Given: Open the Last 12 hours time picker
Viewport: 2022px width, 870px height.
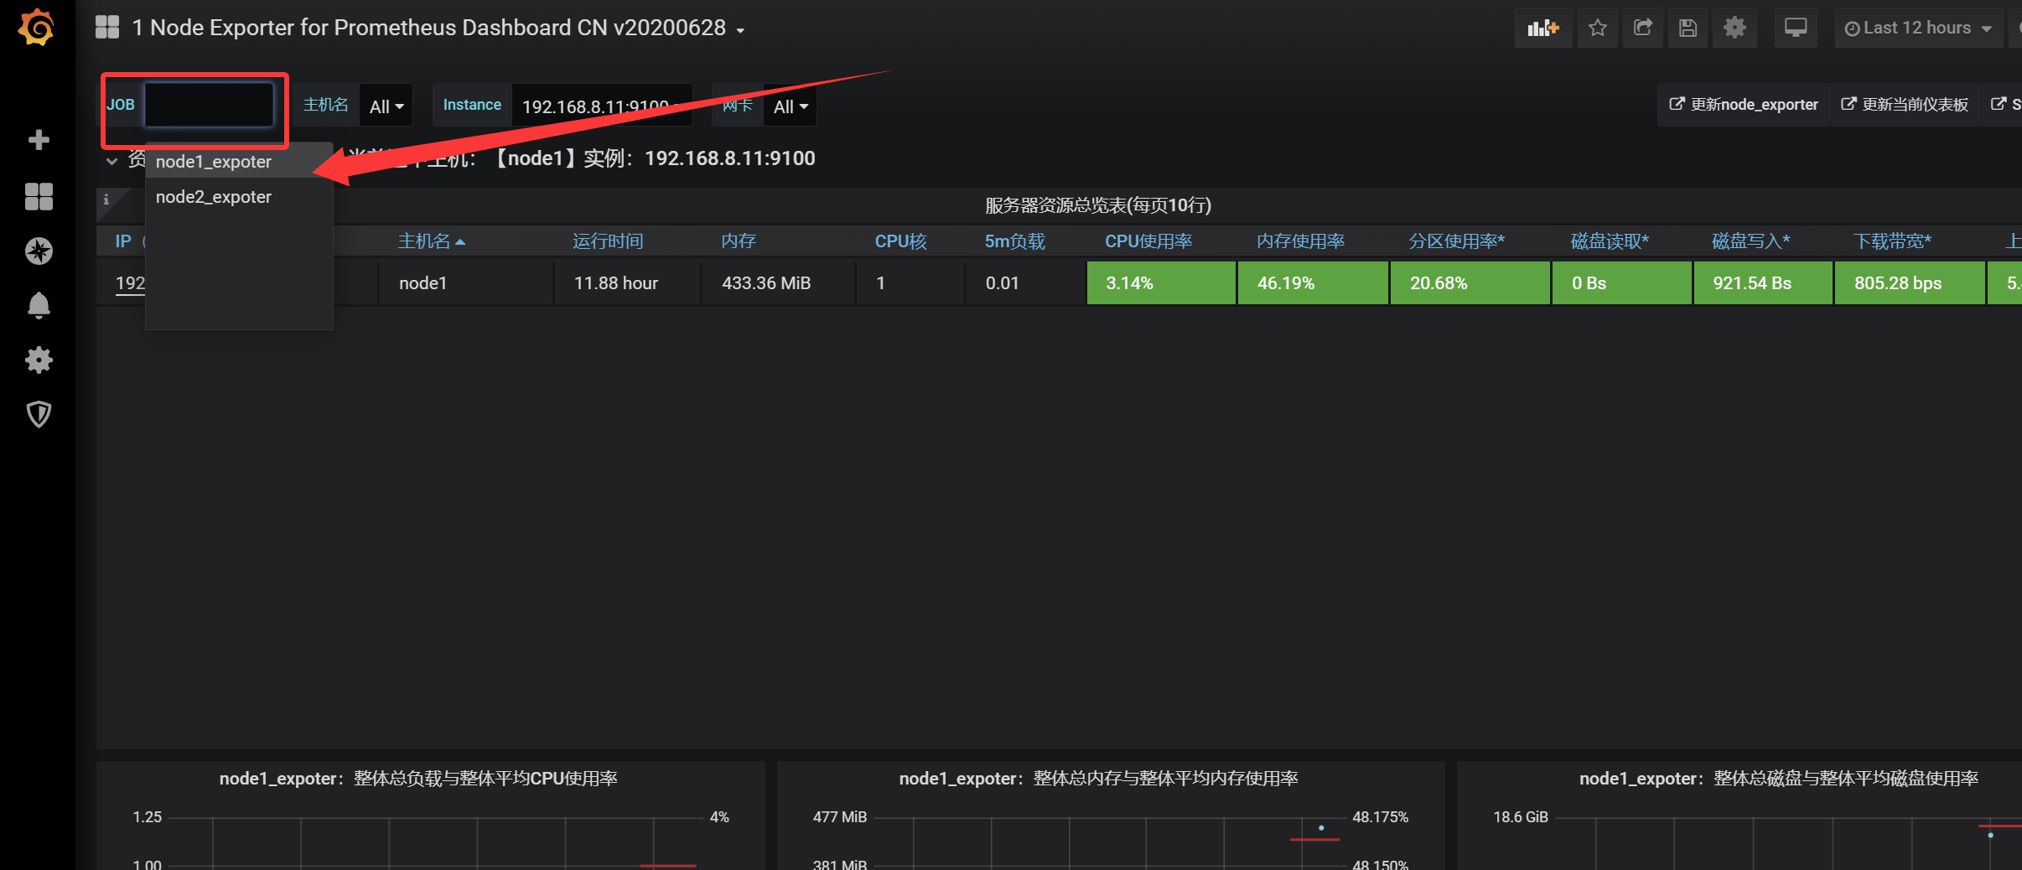Looking at the screenshot, I should click(x=1918, y=28).
